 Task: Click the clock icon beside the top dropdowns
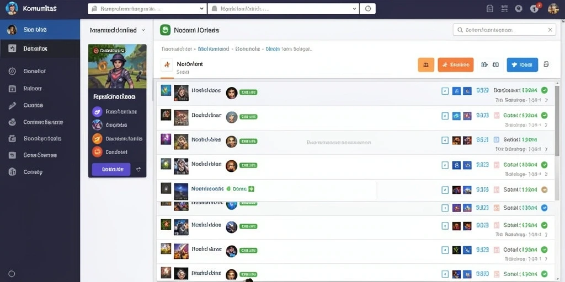pos(367,9)
